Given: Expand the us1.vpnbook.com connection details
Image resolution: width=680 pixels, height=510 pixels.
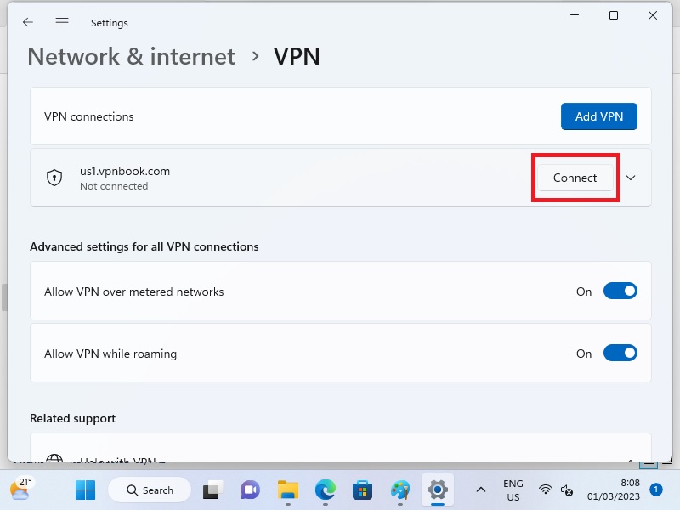Looking at the screenshot, I should pos(631,178).
